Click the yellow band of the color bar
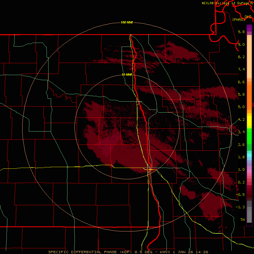The width and height of the screenshot is (254, 254). [x=249, y=121]
